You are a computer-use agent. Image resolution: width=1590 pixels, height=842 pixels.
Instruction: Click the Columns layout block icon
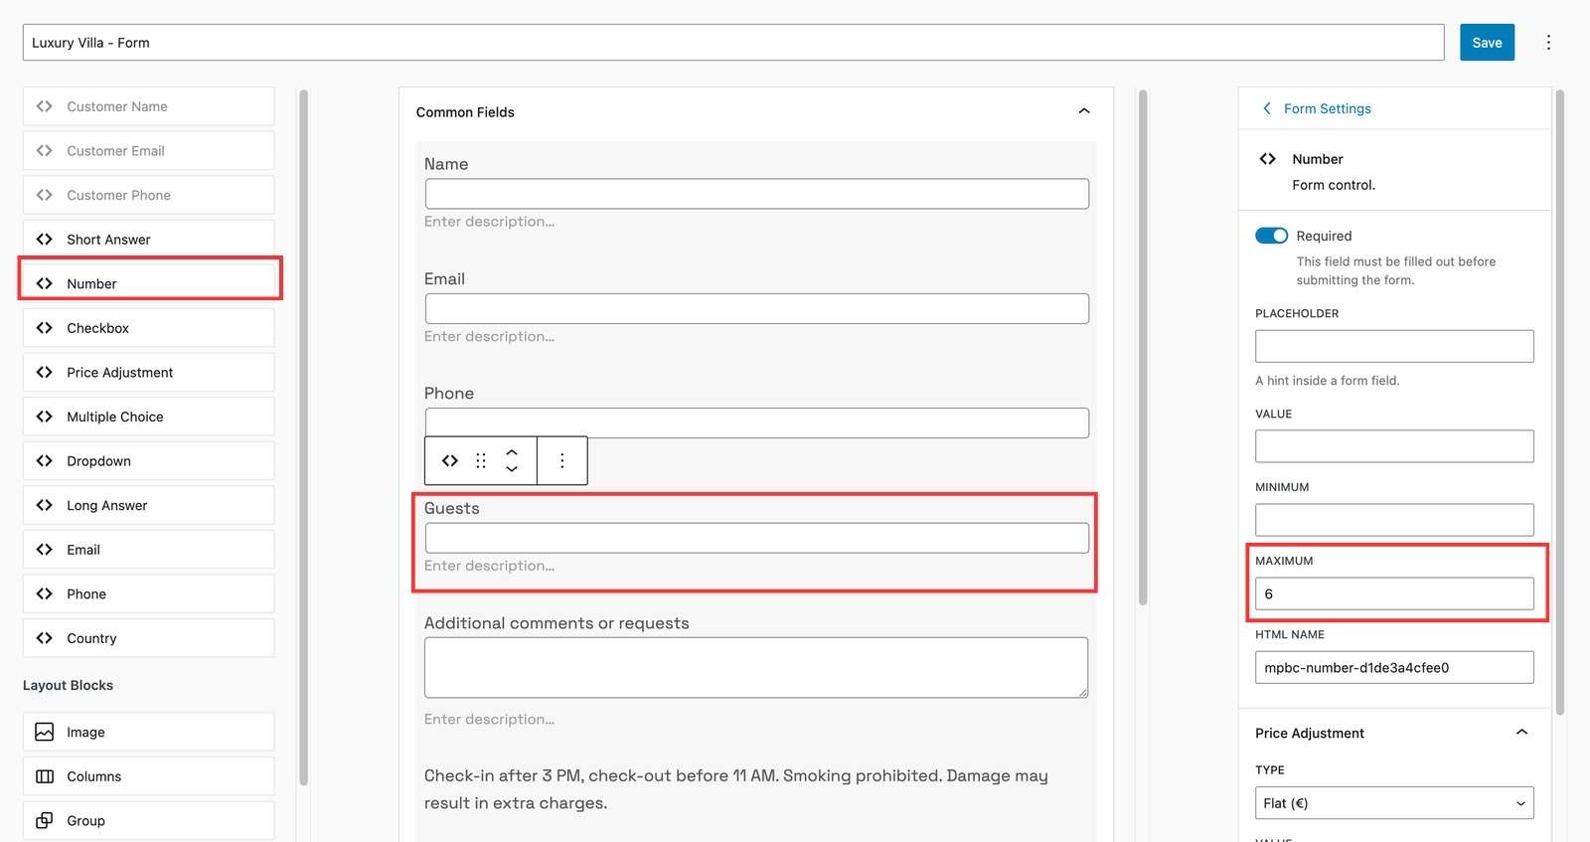44,776
